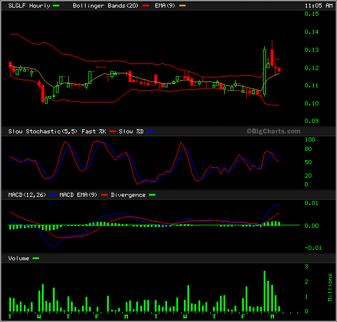Click the "11:05 AM" timestamp
Viewport: 337px width, 322px height.
(x=319, y=6)
